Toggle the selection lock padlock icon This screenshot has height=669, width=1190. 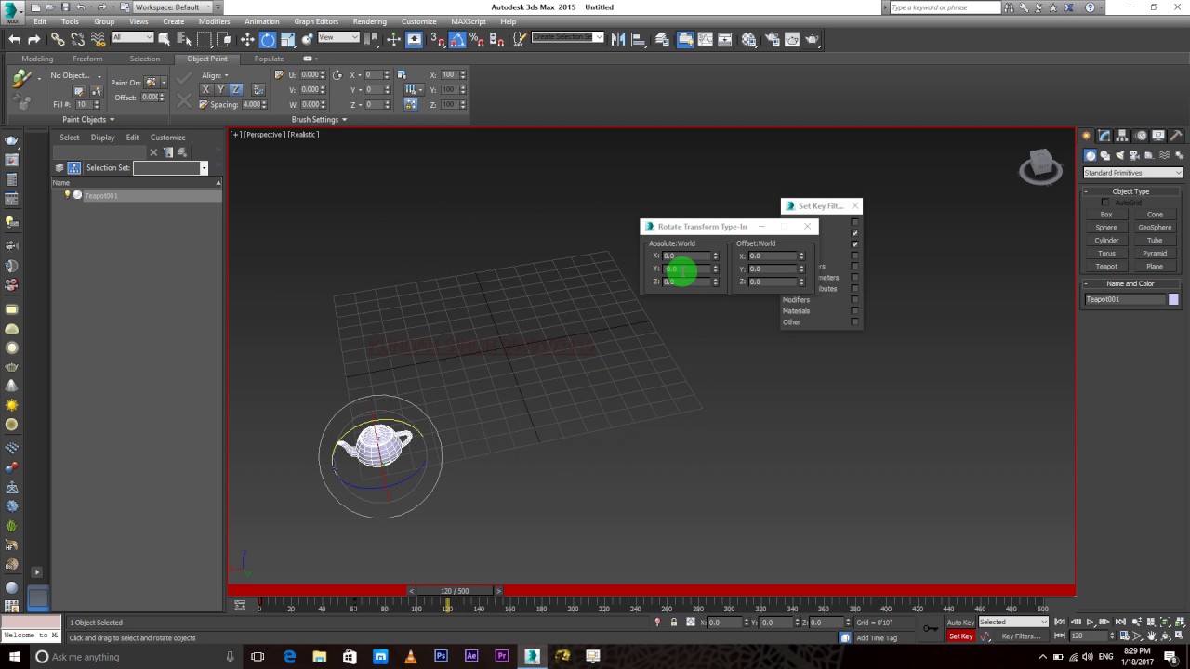673,623
